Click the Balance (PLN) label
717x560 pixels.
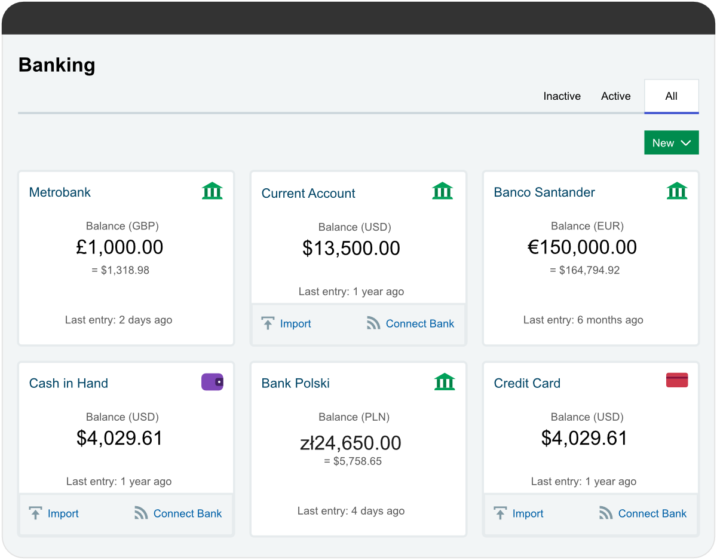point(355,417)
